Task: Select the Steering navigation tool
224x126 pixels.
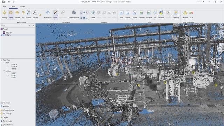Action: point(5,14)
